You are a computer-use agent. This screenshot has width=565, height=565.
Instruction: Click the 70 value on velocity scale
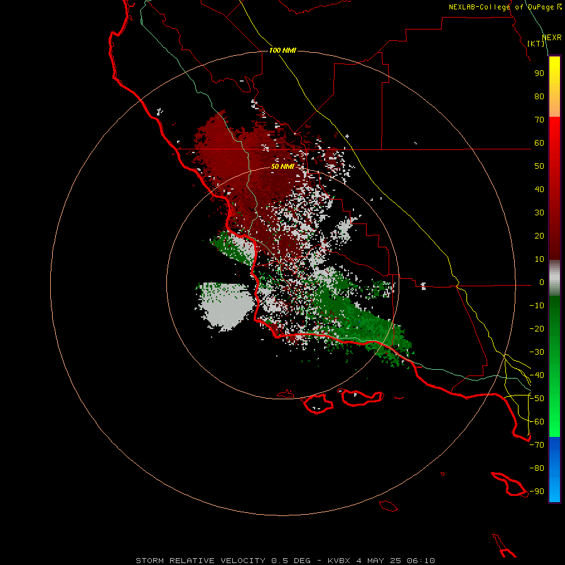[539, 120]
